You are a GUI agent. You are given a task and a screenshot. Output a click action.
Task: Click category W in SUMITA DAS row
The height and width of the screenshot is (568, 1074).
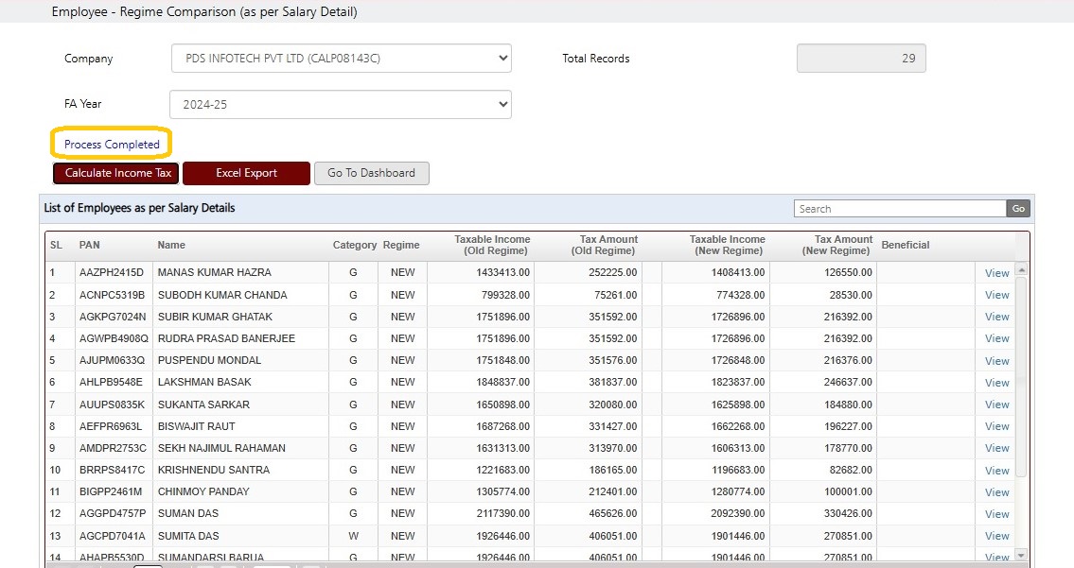(354, 536)
